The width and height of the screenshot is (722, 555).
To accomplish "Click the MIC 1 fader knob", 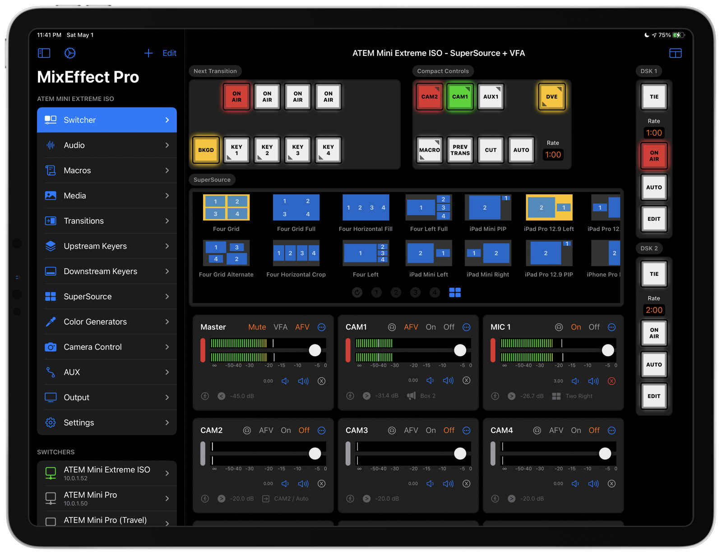I will coord(608,350).
